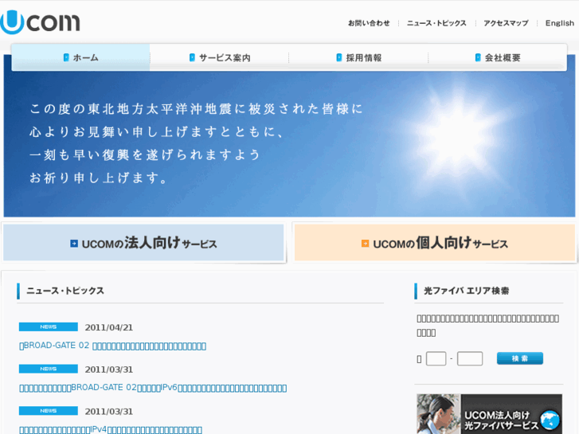Click the blue arrow icon in 法人向け banner
This screenshot has height=434, width=579.
pyautogui.click(x=74, y=244)
